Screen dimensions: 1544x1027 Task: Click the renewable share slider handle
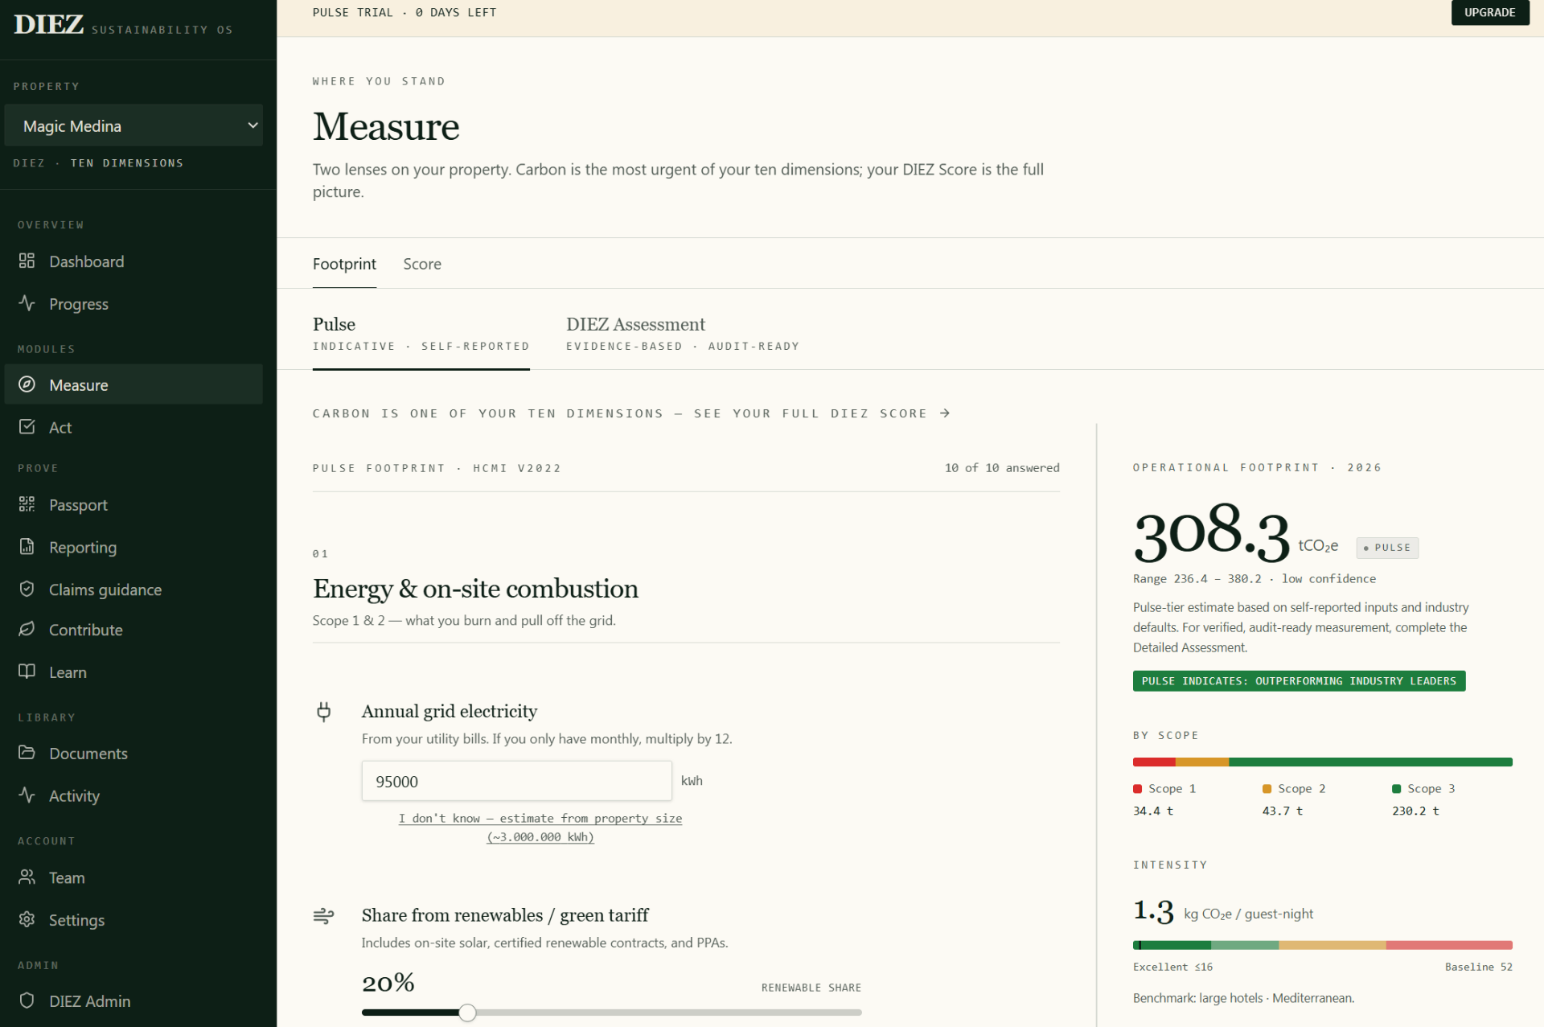tap(467, 1013)
